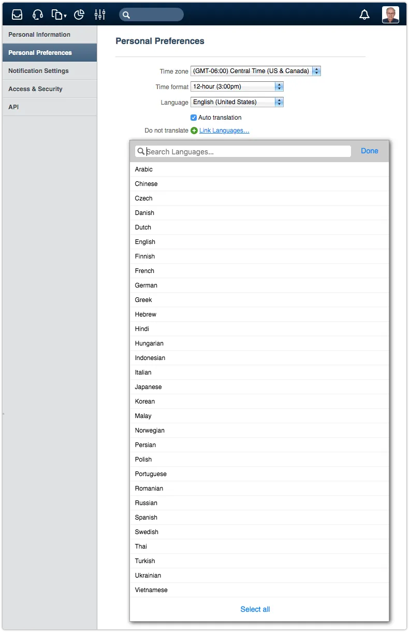409x632 pixels.
Task: Focus the Search Languages field
Action: point(243,151)
